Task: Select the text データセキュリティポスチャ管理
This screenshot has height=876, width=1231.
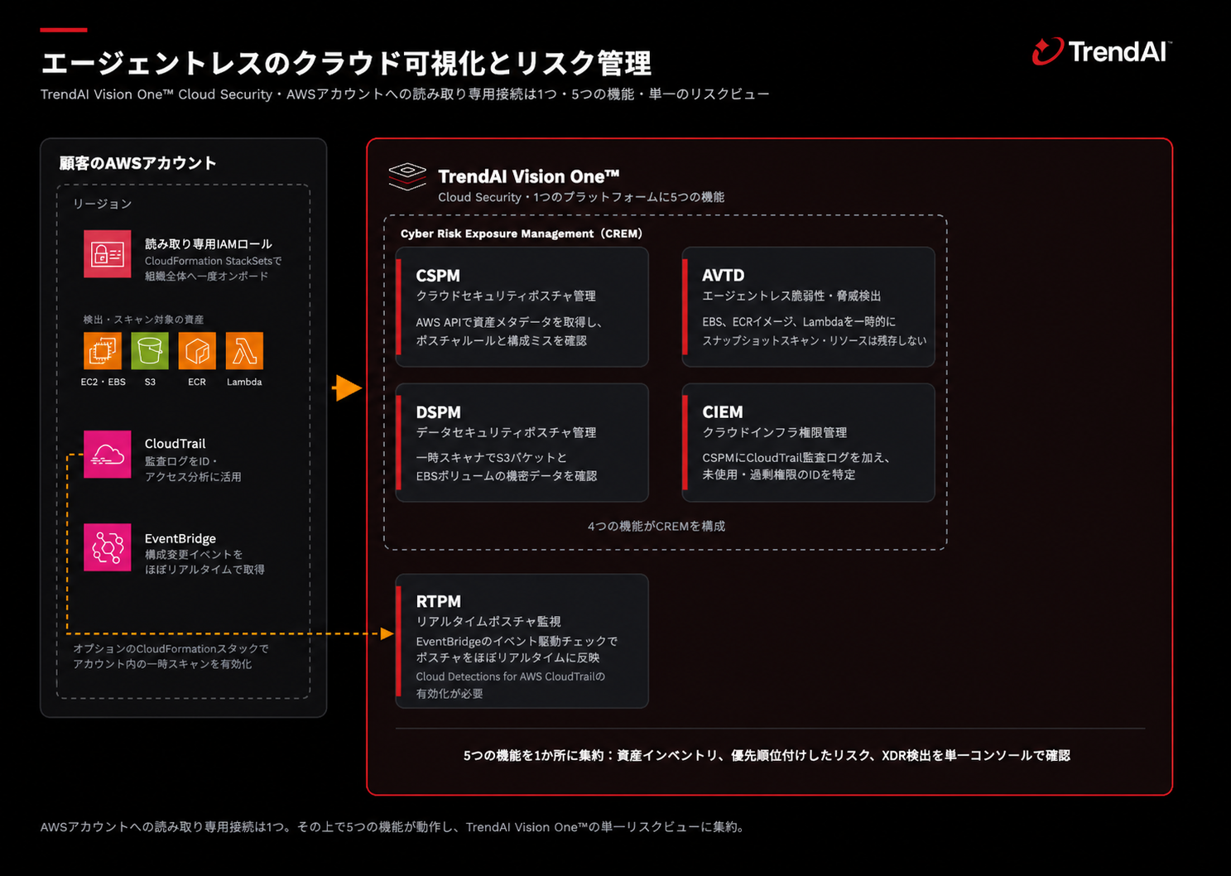Action: coord(506,432)
